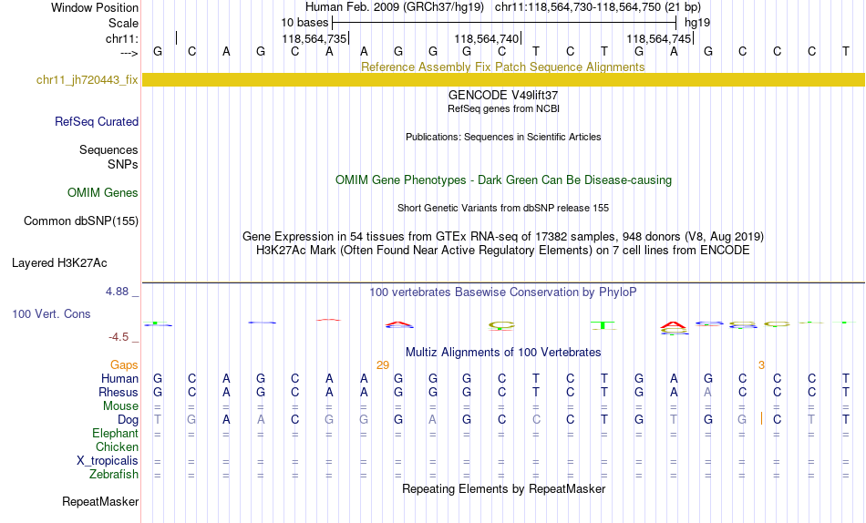Click Publications: Sequences in Scientific Articles title
The image size is (866, 523).
coord(503,137)
